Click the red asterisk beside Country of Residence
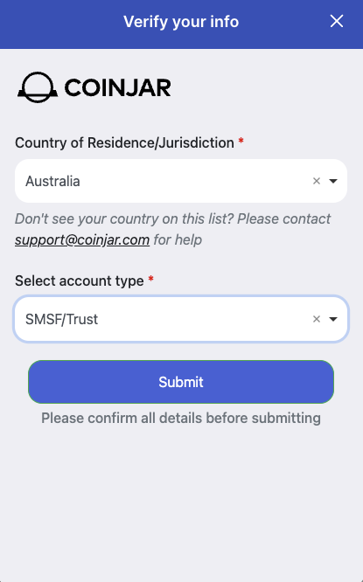Image resolution: width=363 pixels, height=582 pixels. (241, 141)
